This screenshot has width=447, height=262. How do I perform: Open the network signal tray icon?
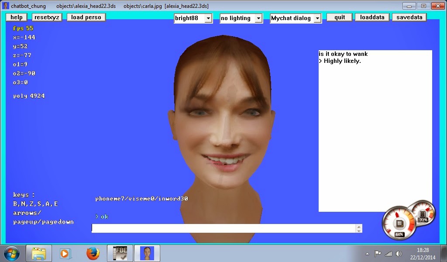click(x=388, y=253)
